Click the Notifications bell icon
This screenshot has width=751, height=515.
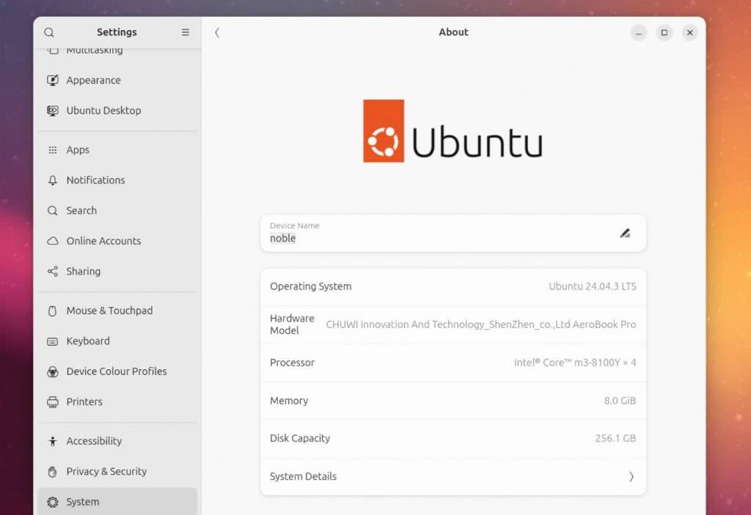point(53,180)
